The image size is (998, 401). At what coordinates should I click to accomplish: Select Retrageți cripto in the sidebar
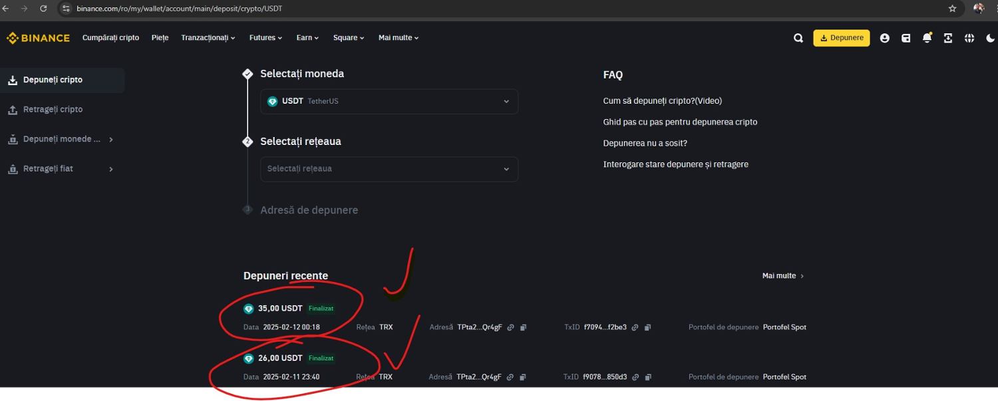click(53, 110)
